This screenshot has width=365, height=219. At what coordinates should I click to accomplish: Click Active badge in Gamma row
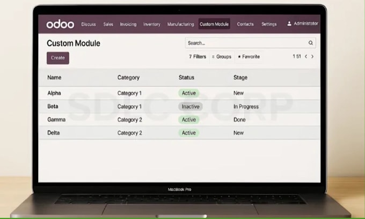tap(189, 119)
